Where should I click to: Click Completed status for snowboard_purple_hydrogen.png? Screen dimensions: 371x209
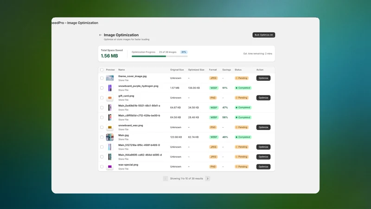tap(243, 88)
